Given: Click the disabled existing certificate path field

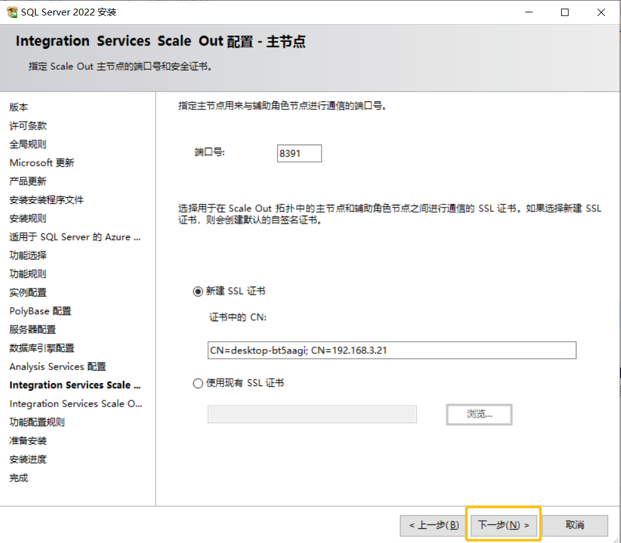Looking at the screenshot, I should click(x=312, y=414).
